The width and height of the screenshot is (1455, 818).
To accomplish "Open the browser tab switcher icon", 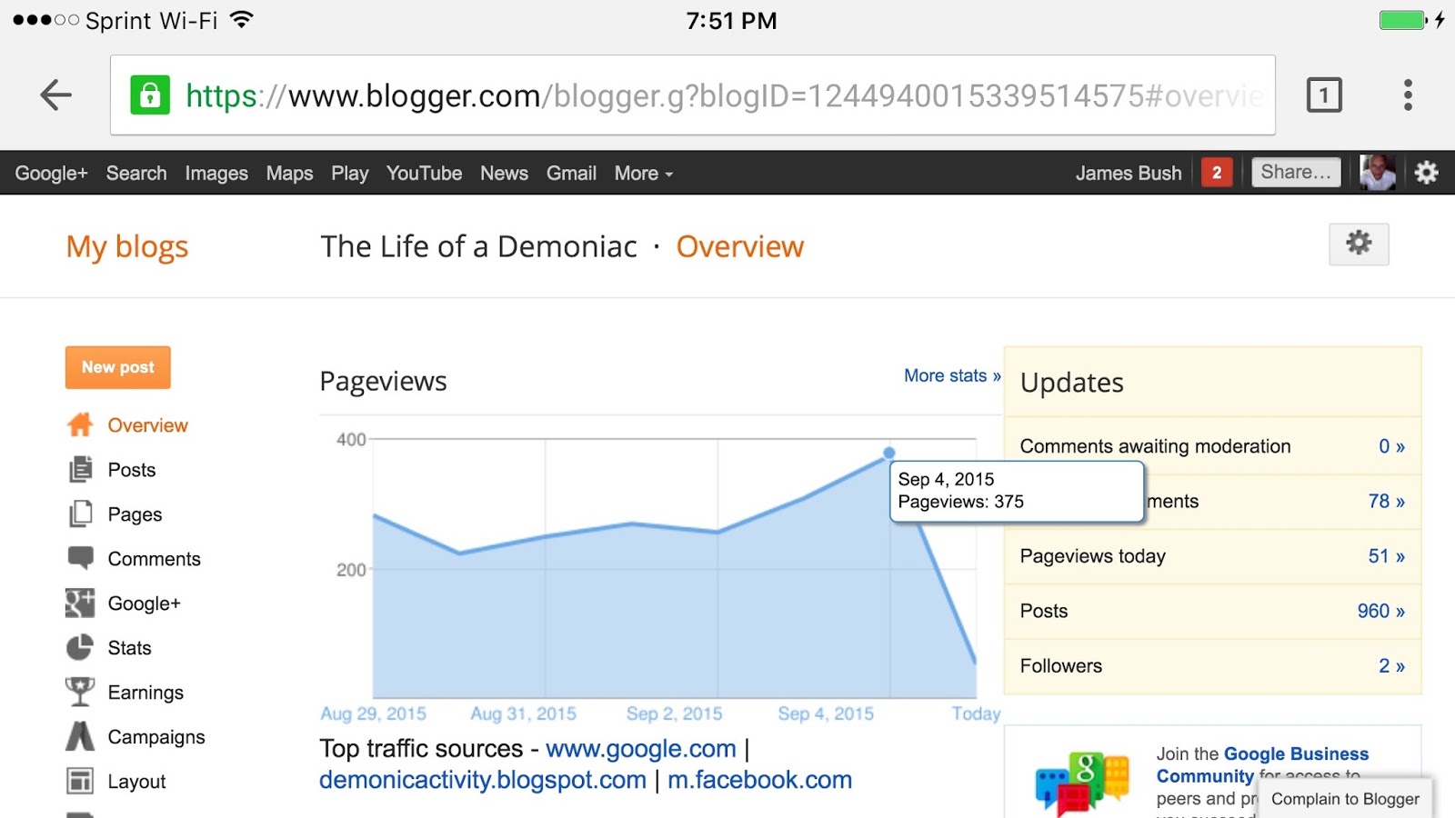I will tap(1324, 95).
